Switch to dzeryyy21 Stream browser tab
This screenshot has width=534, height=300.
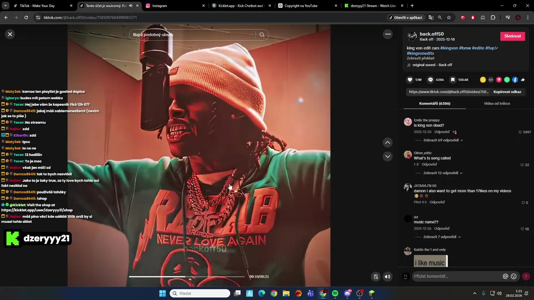[374, 6]
